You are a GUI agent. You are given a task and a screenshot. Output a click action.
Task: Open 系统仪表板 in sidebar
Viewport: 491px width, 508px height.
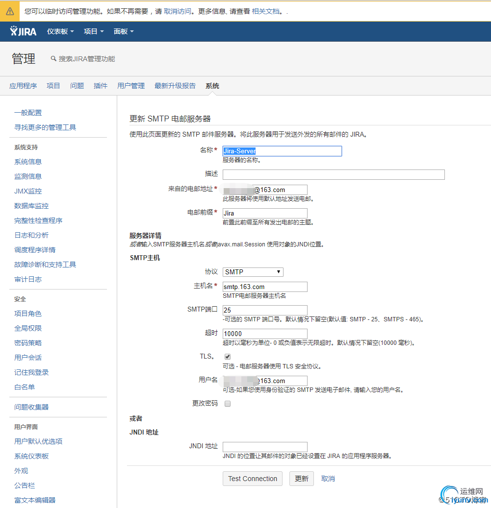pyautogui.click(x=31, y=456)
